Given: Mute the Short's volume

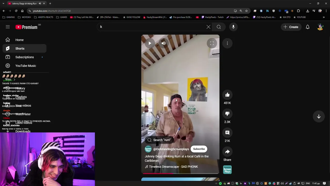Looking at the screenshot, I should (x=163, y=43).
